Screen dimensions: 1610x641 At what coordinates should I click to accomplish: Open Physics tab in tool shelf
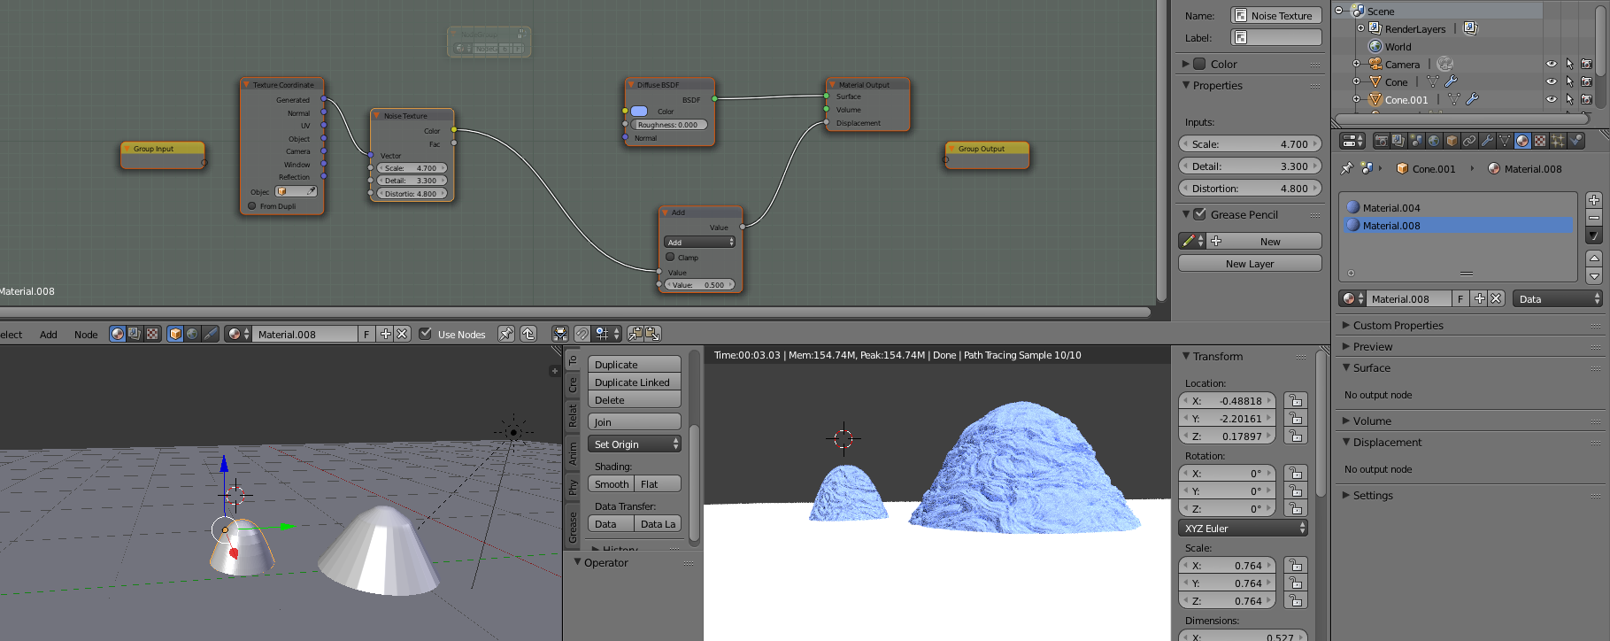coord(573,487)
